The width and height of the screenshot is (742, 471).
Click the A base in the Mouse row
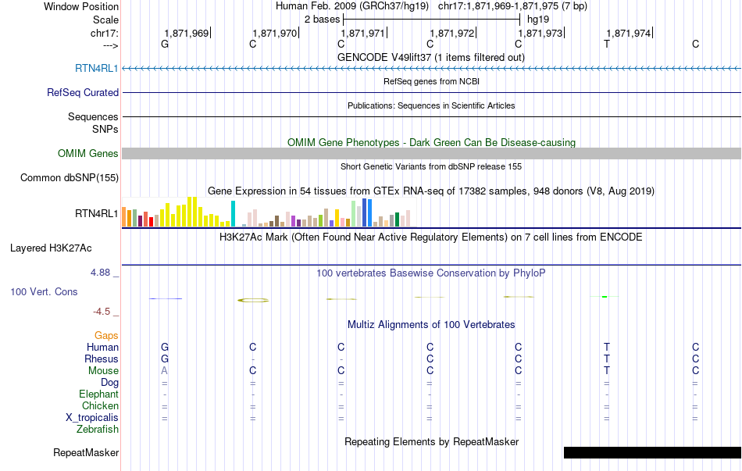coord(164,371)
